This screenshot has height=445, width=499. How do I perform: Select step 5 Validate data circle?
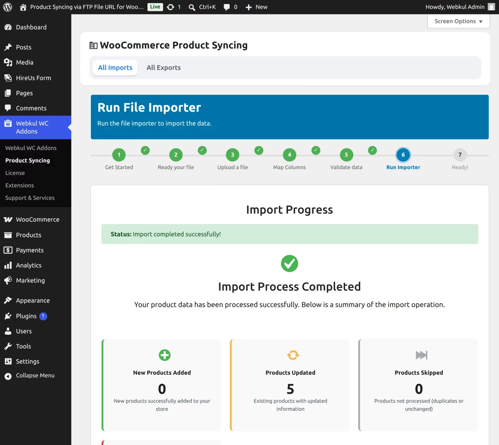tap(346, 155)
